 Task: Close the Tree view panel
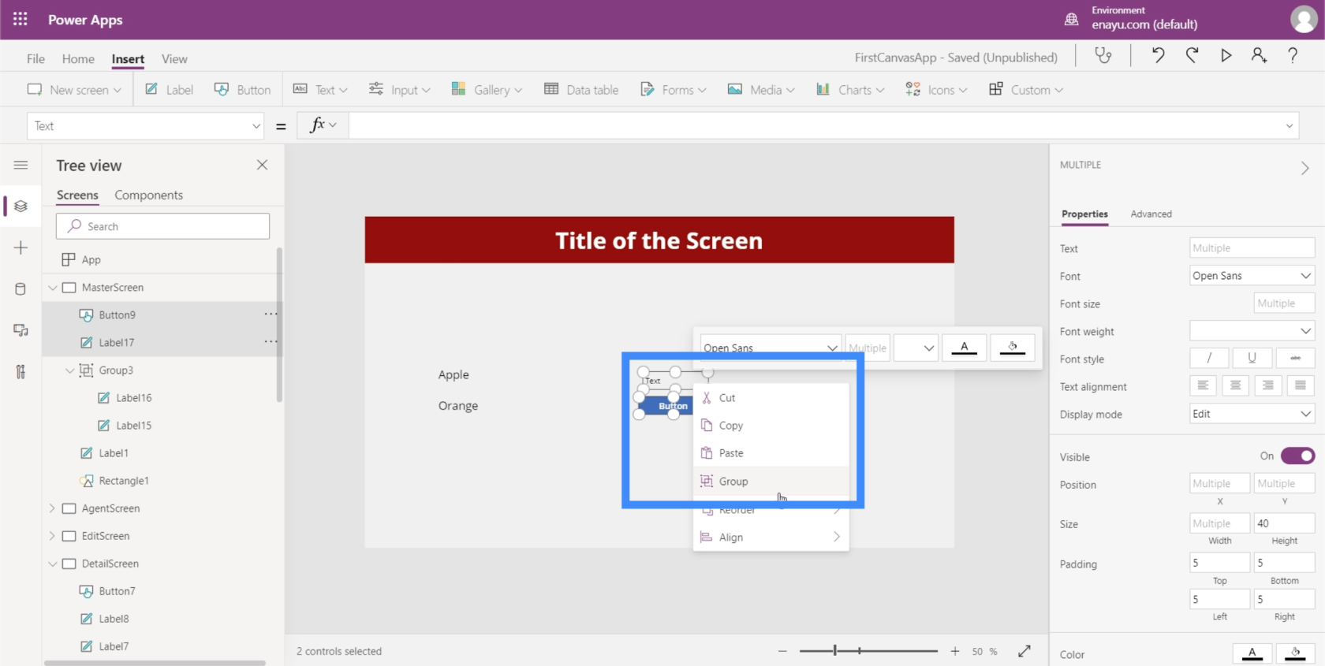coord(262,165)
